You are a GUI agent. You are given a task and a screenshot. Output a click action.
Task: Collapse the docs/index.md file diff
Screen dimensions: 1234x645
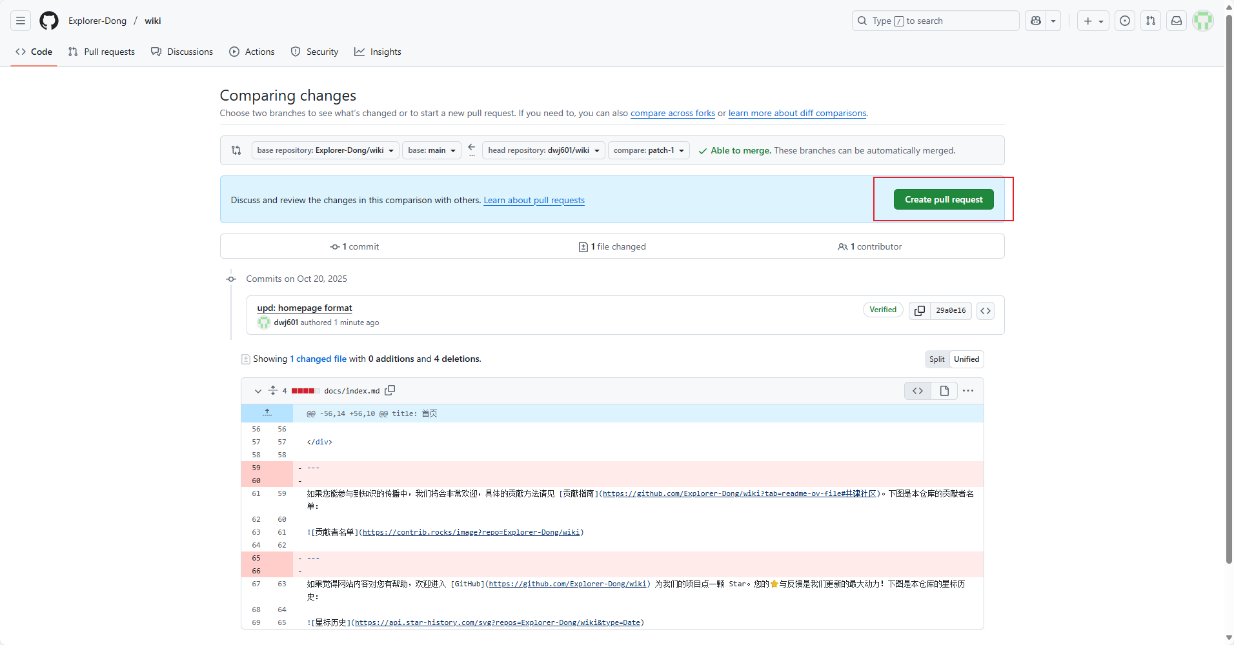point(258,391)
